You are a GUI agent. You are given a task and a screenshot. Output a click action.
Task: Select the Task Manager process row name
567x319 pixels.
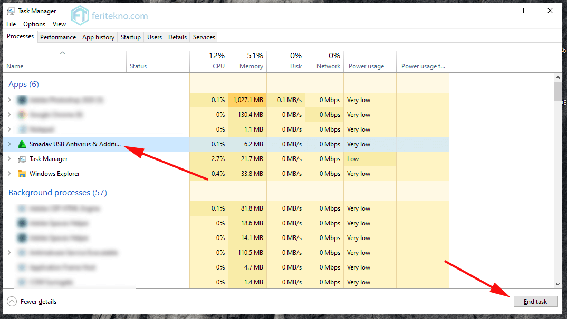(x=49, y=159)
